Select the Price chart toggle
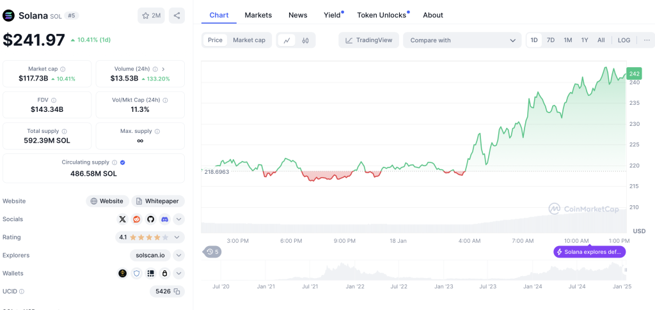 [215, 40]
